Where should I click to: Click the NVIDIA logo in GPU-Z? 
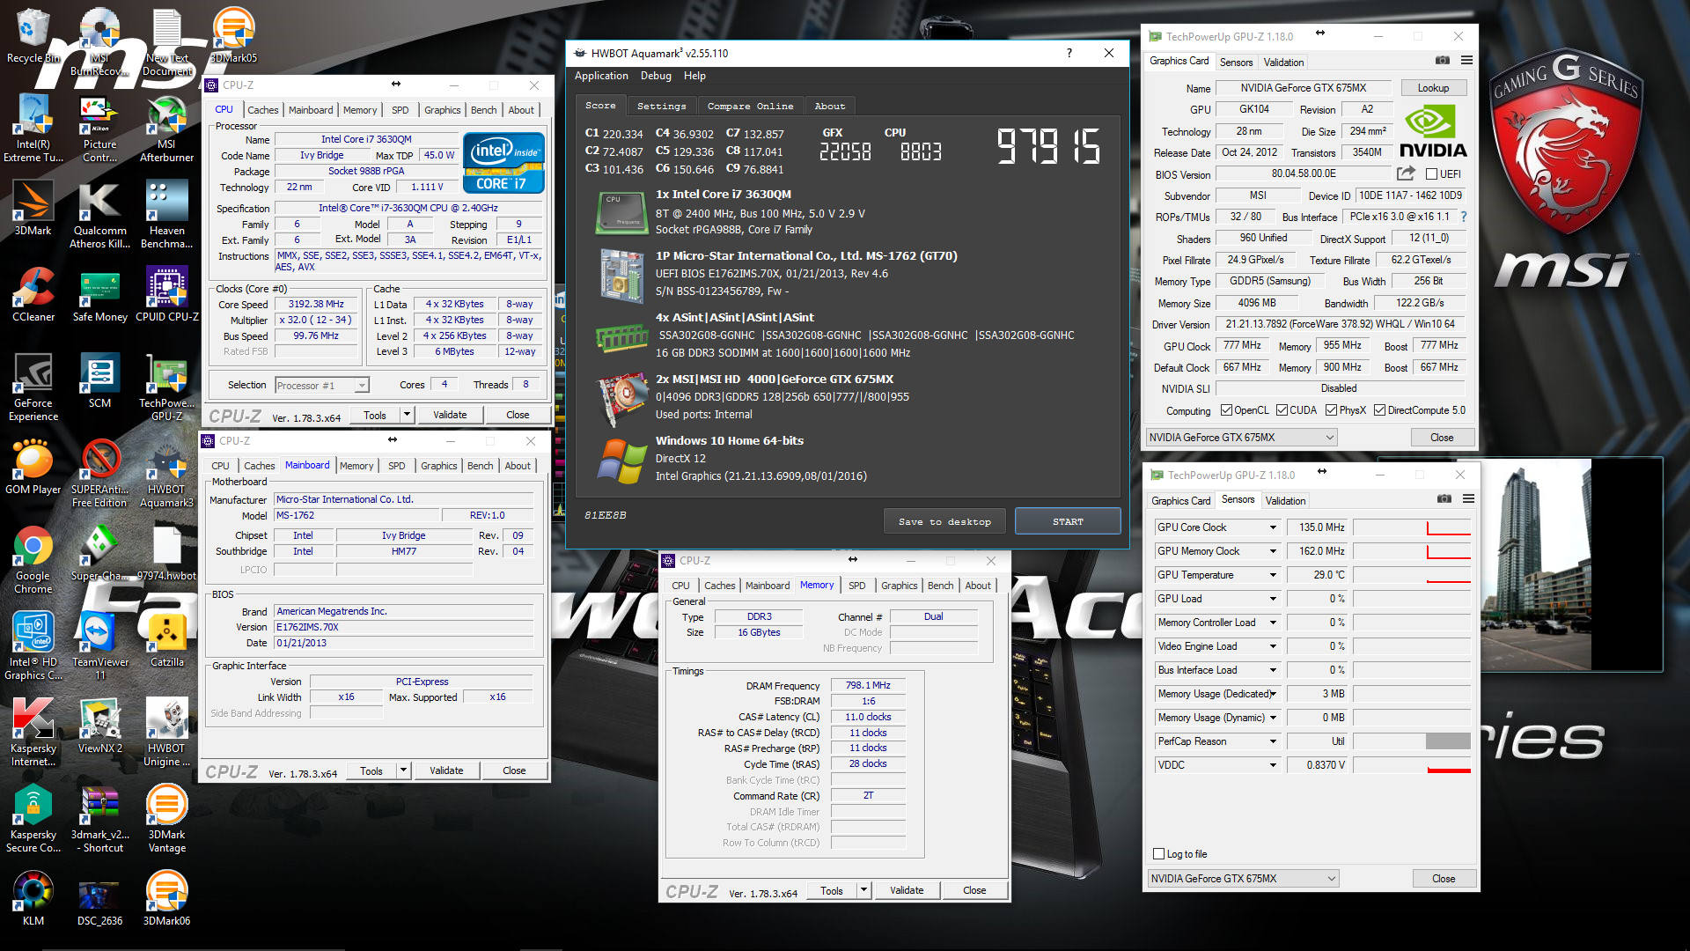pos(1433,132)
